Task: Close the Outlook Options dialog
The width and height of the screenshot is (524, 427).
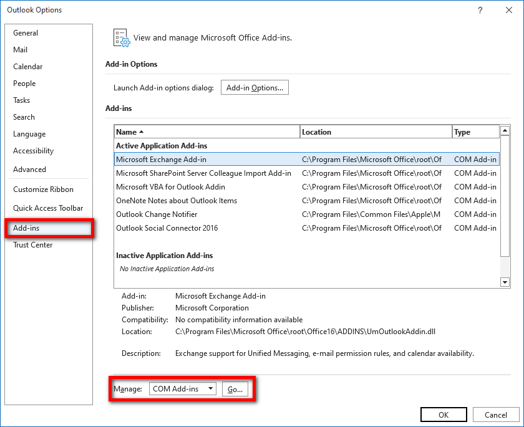Action: (508, 10)
